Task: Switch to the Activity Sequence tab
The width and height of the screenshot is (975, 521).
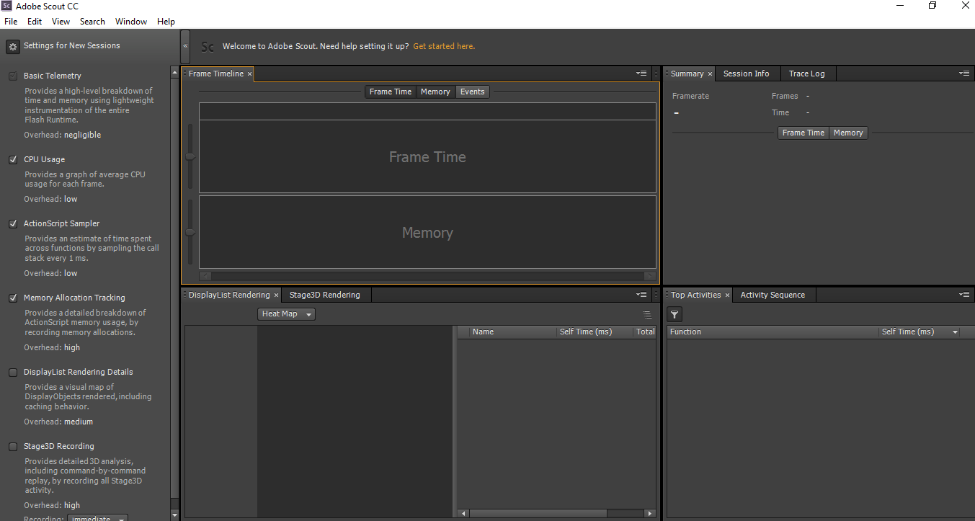Action: coord(773,295)
